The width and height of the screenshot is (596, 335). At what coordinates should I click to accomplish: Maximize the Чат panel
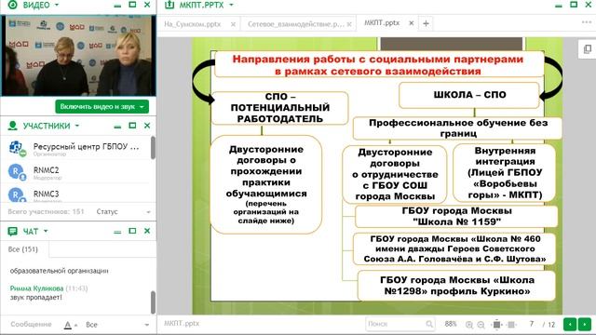132,231
